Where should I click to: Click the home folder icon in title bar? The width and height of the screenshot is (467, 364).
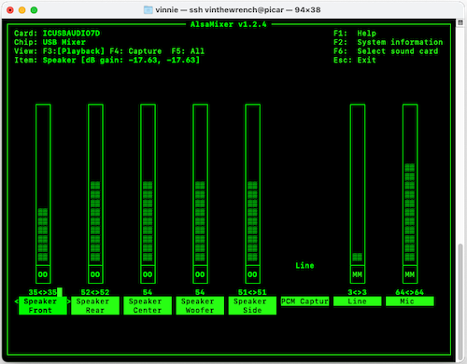point(149,10)
